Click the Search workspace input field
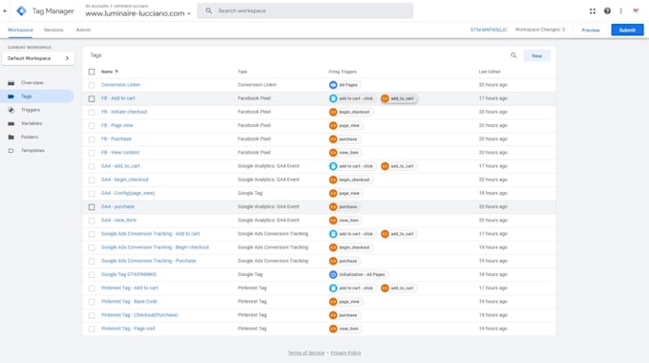The height and width of the screenshot is (363, 649). point(305,11)
